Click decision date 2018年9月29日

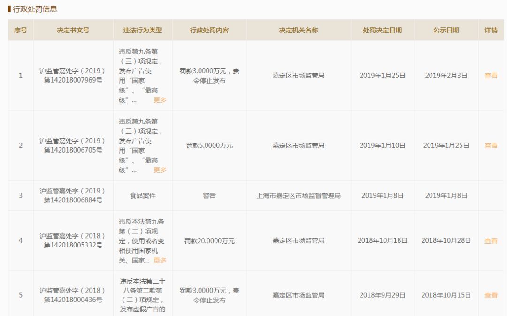pyautogui.click(x=382, y=295)
